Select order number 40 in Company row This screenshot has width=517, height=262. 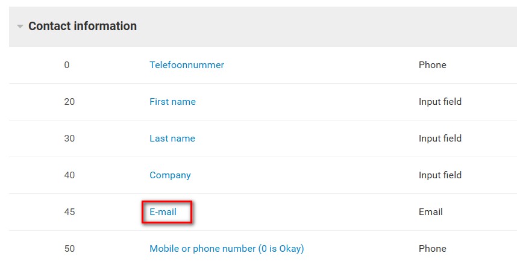pyautogui.click(x=69, y=175)
